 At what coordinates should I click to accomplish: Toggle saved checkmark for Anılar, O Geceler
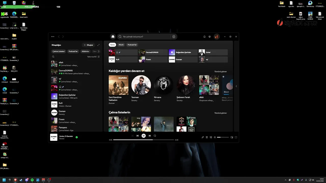pos(77,137)
